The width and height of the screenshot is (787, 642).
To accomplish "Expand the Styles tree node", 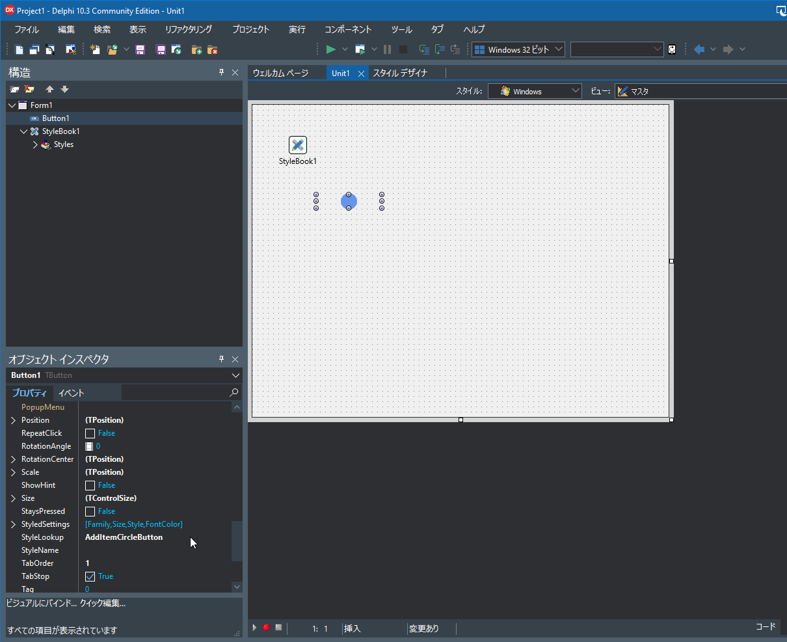I will coord(35,144).
